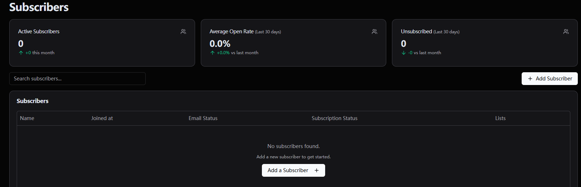Focus the Search subscribers input field
This screenshot has height=187, width=581.
pyautogui.click(x=77, y=79)
